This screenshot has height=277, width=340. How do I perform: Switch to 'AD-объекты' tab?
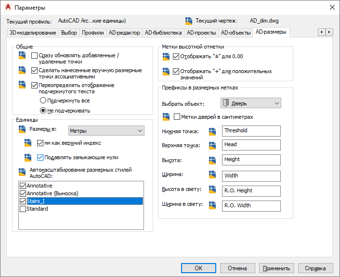click(235, 33)
